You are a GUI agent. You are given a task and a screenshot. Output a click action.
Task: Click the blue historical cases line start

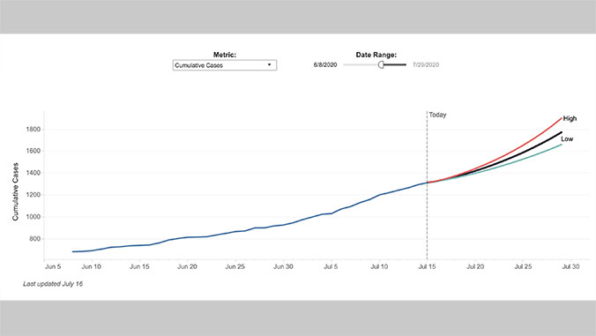point(73,251)
